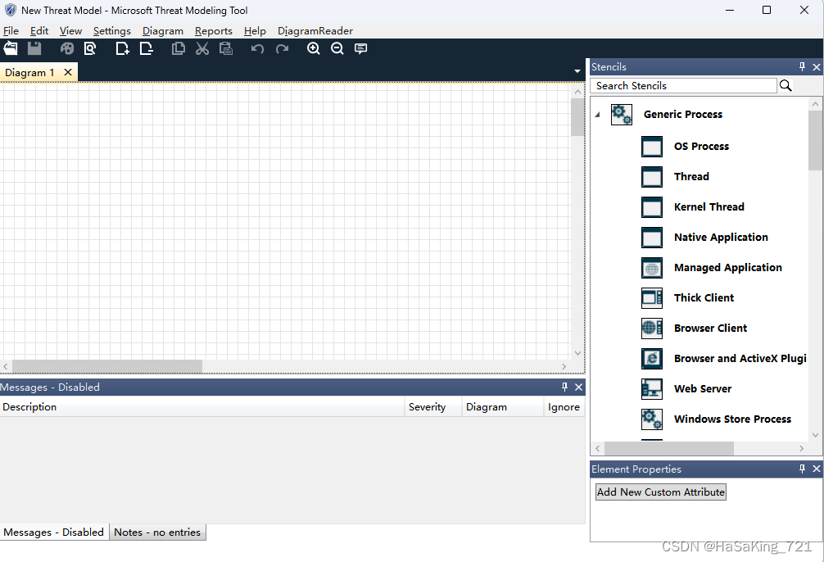The width and height of the screenshot is (824, 562).
Task: Close the Diagram 1 tab
Action: click(68, 72)
